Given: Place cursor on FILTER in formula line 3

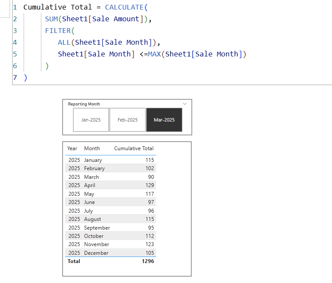Looking at the screenshot, I should point(58,31).
